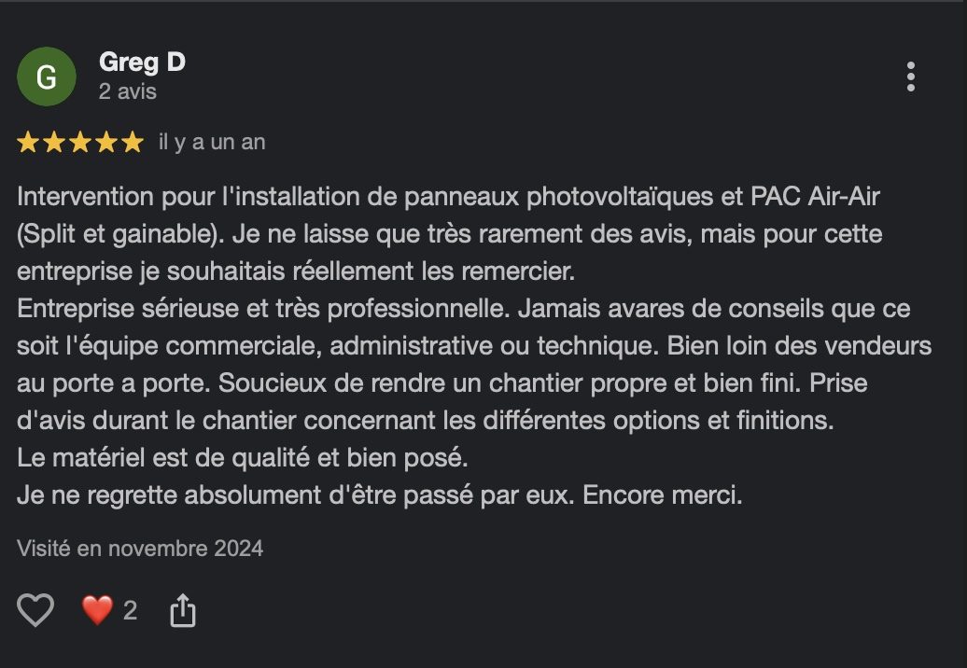Share Greg D's review via share icon
Screen dimensions: 967x668
pos(183,610)
